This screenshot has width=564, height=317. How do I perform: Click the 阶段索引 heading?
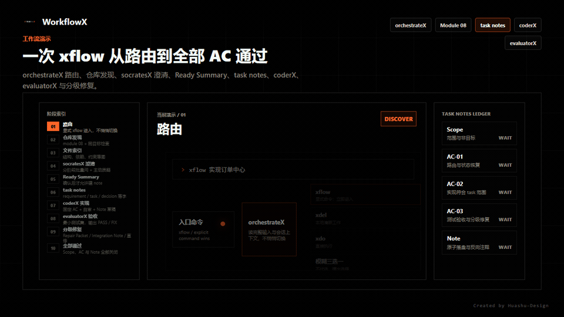coord(56,114)
